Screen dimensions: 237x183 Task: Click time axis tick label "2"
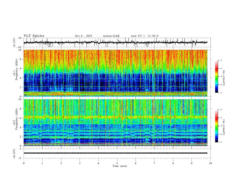(61, 163)
